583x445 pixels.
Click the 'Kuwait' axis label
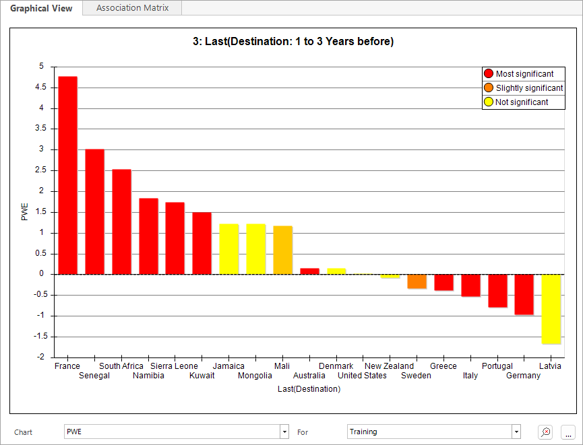pyautogui.click(x=202, y=376)
